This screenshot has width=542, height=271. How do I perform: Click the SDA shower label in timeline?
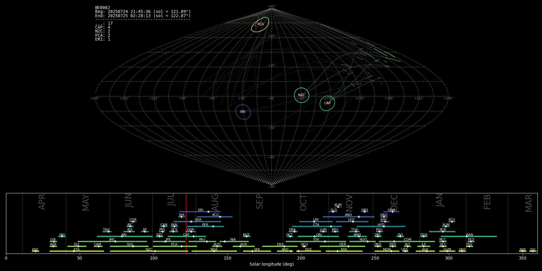(198, 220)
